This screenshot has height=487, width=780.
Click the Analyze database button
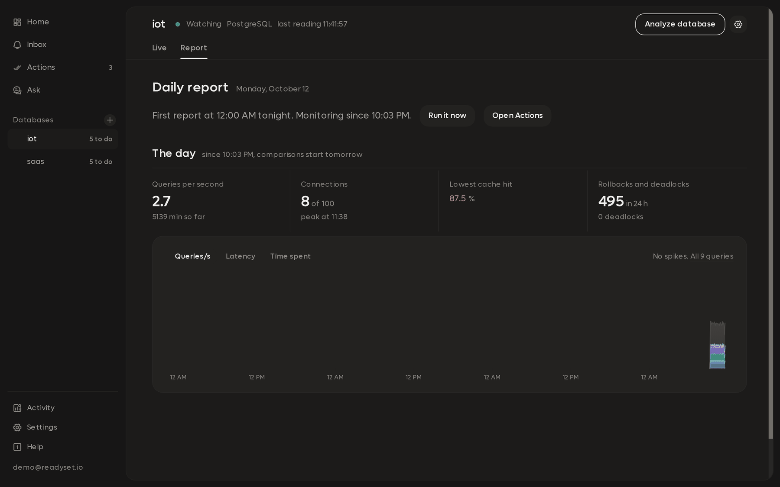point(680,24)
